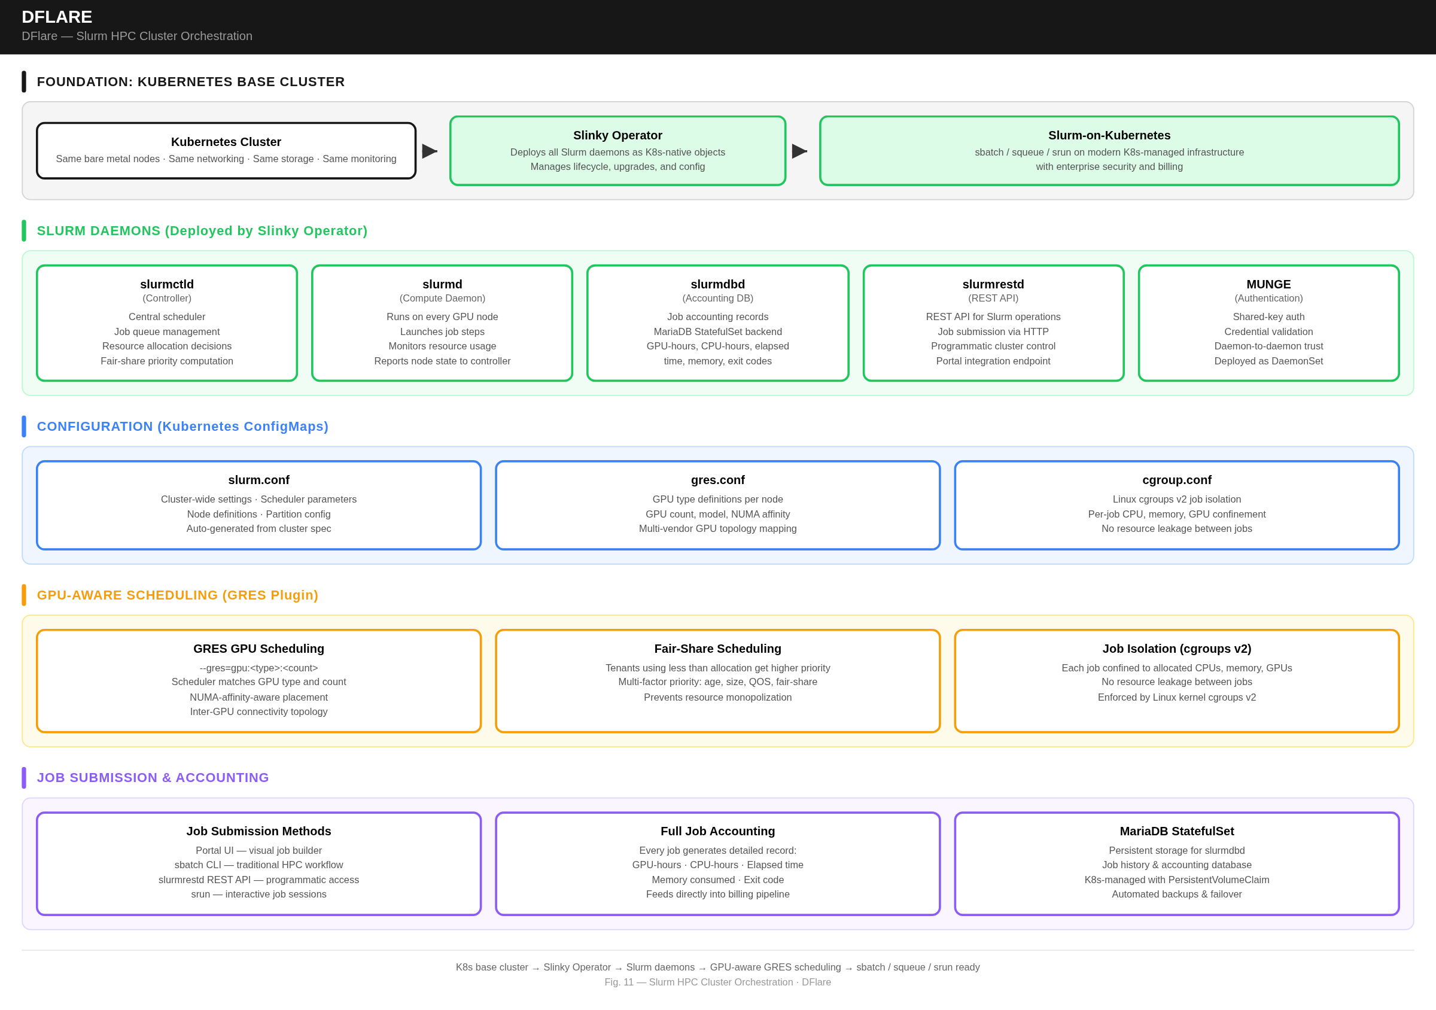Select the GPU-AWARE SCHEDULING section title
The height and width of the screenshot is (1010, 1436).
coord(178,595)
